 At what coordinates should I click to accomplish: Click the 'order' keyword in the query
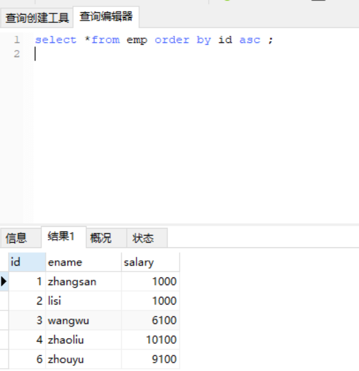tap(172, 40)
